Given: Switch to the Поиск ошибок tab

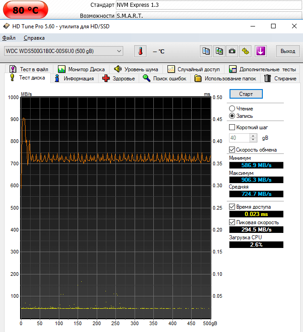Looking at the screenshot, I should [x=164, y=79].
